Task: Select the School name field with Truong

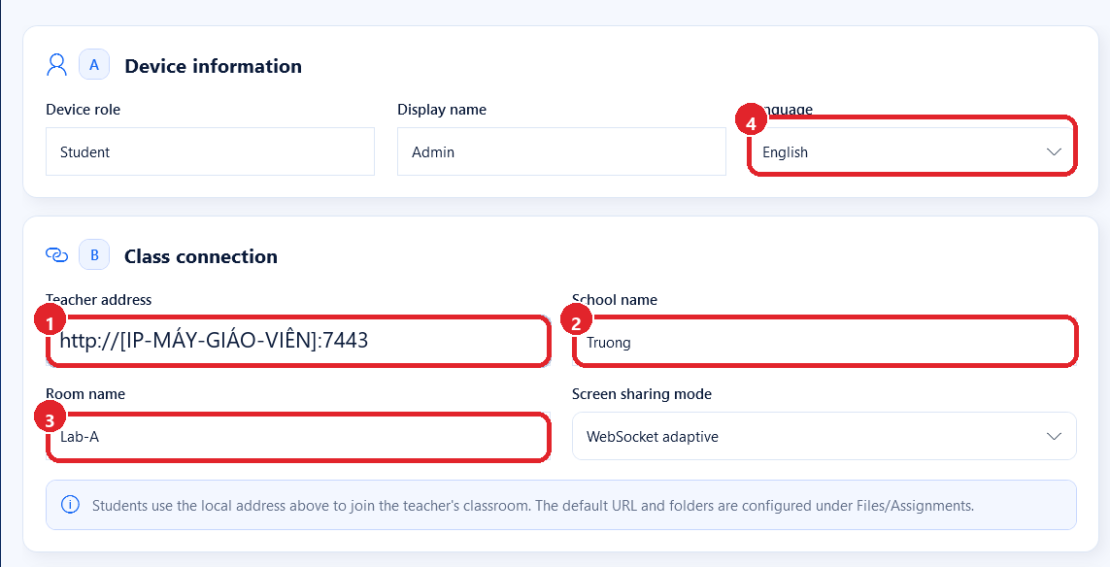Action: coord(824,342)
